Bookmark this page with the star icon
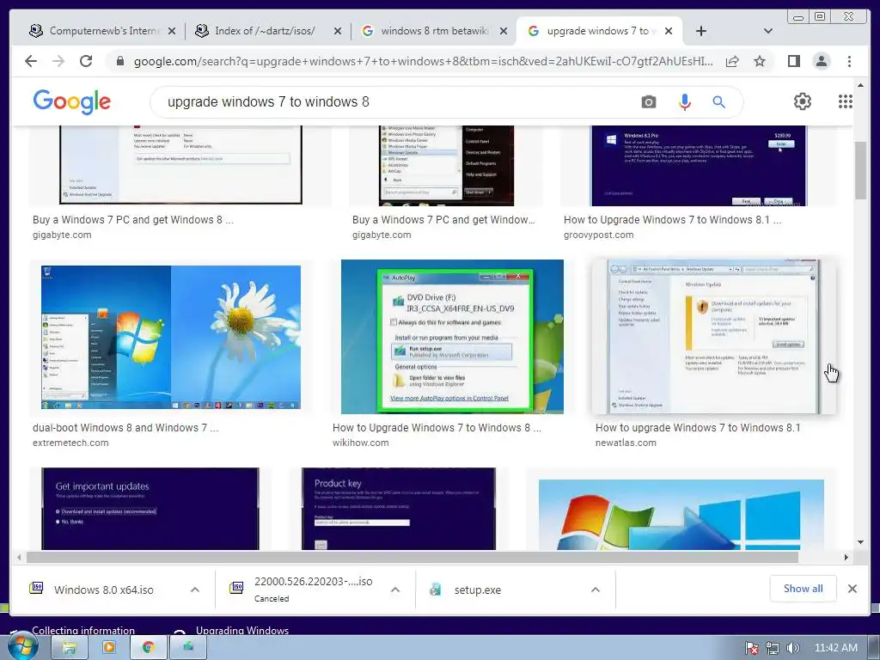 click(x=760, y=61)
